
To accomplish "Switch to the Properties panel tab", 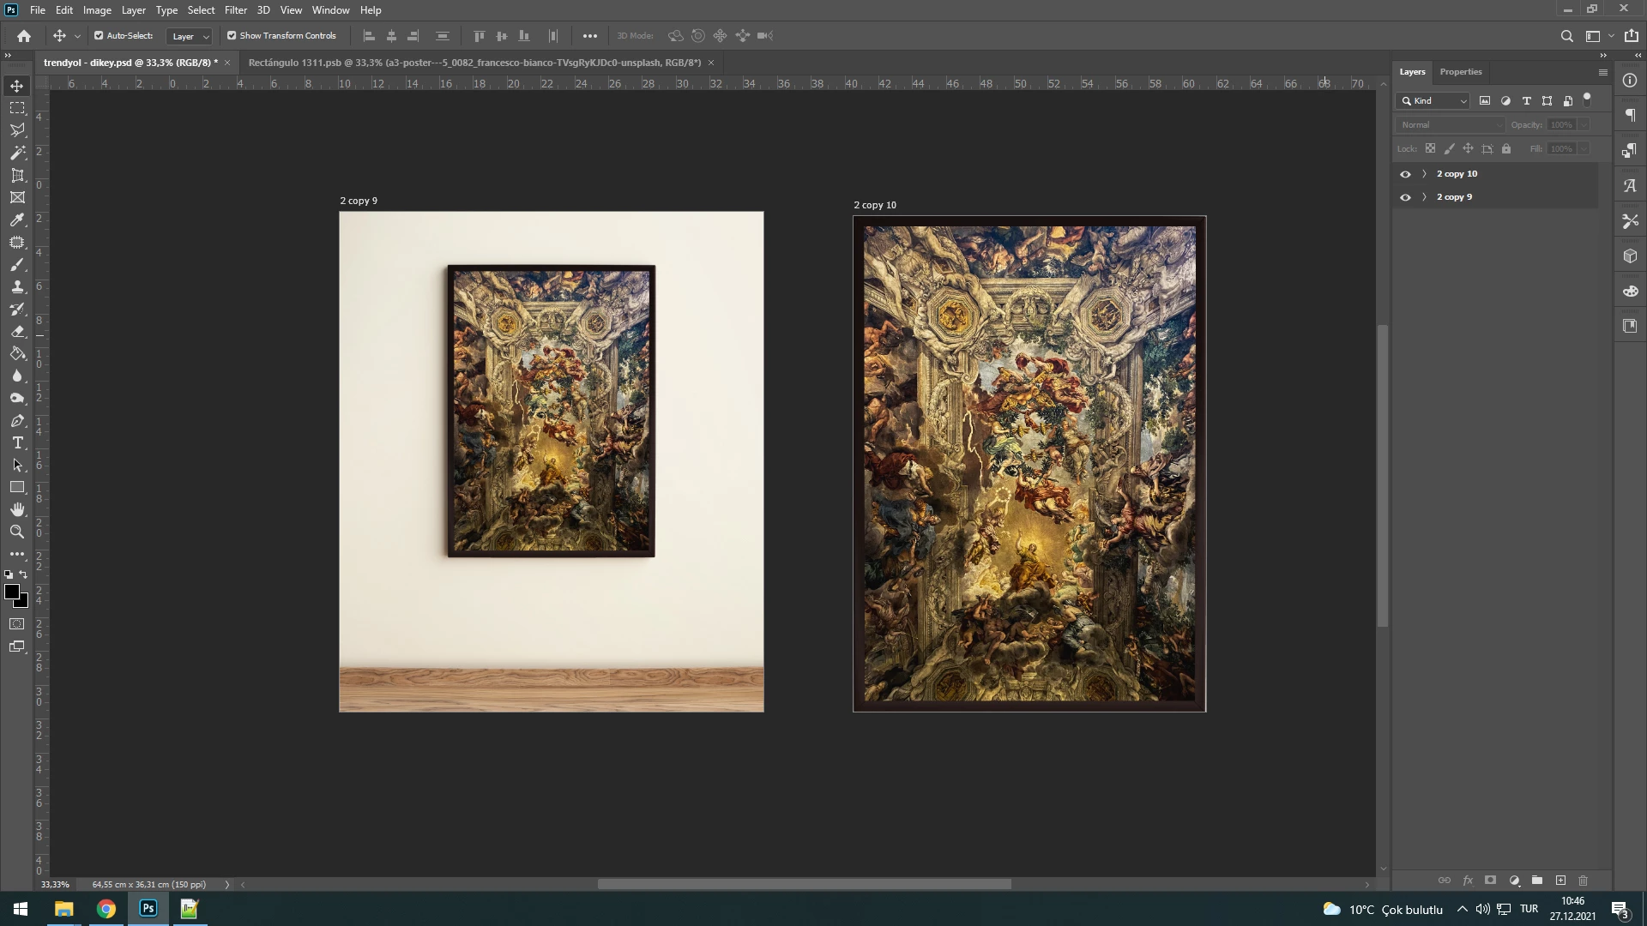I will click(x=1460, y=72).
